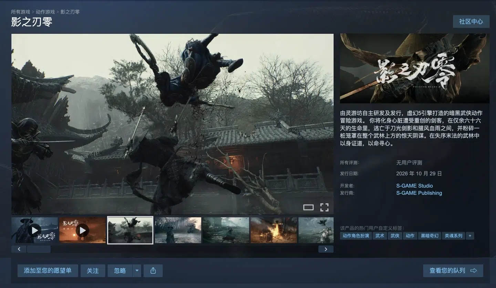The height and width of the screenshot is (288, 496).
Task: Click the 武侠 tag
Action: point(395,236)
